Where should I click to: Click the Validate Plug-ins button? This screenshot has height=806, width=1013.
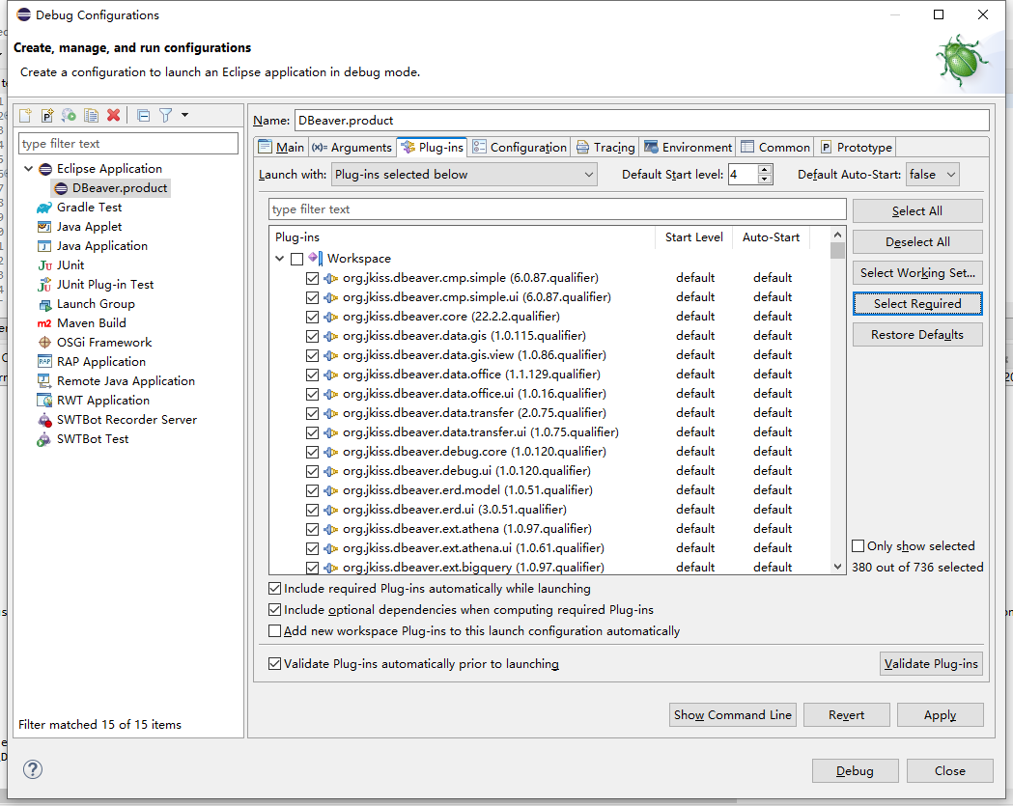click(x=931, y=663)
